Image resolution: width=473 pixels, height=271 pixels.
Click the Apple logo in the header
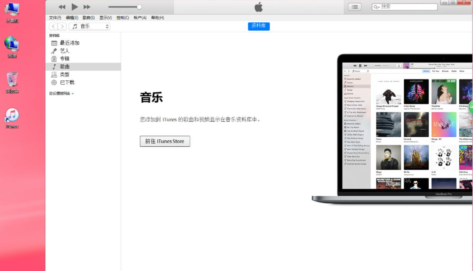pyautogui.click(x=259, y=7)
